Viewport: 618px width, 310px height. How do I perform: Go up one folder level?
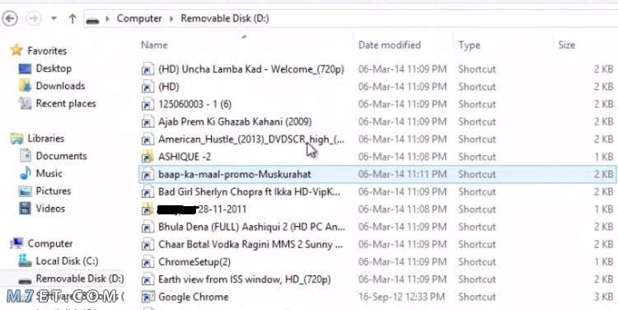(73, 18)
